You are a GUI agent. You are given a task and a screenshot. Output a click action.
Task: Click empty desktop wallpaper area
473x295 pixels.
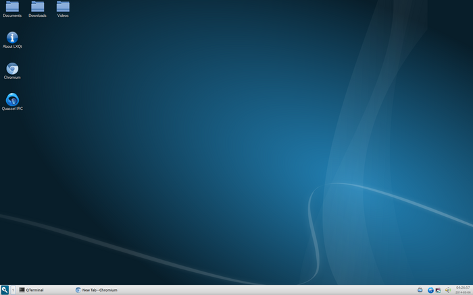pyautogui.click(x=211, y=135)
